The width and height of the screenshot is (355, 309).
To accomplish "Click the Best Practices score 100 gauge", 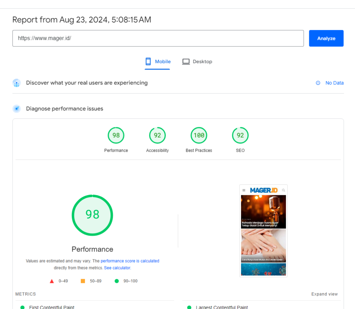I will tap(199, 135).
